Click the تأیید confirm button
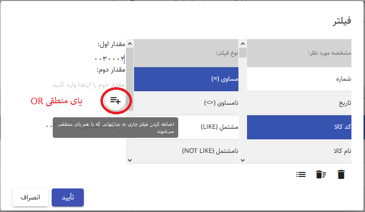This screenshot has height=212, width=365. pos(68,197)
